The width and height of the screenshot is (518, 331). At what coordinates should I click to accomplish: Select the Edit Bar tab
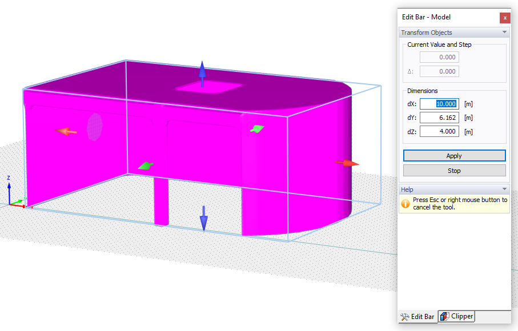pyautogui.click(x=417, y=317)
